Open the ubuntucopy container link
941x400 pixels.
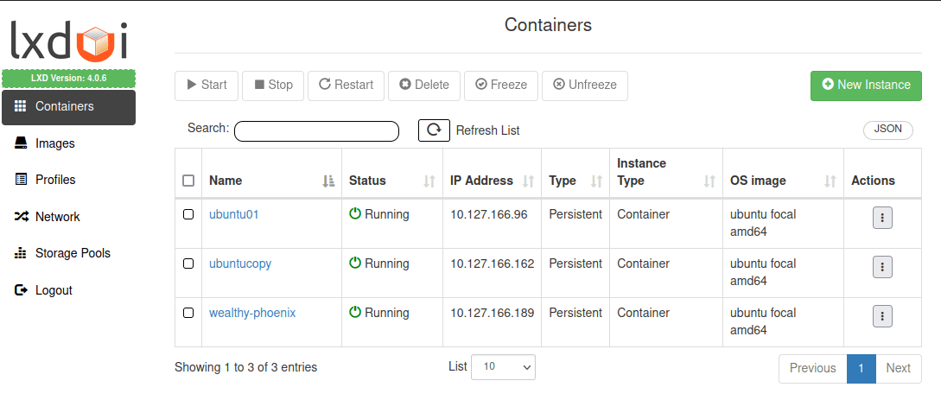(240, 263)
